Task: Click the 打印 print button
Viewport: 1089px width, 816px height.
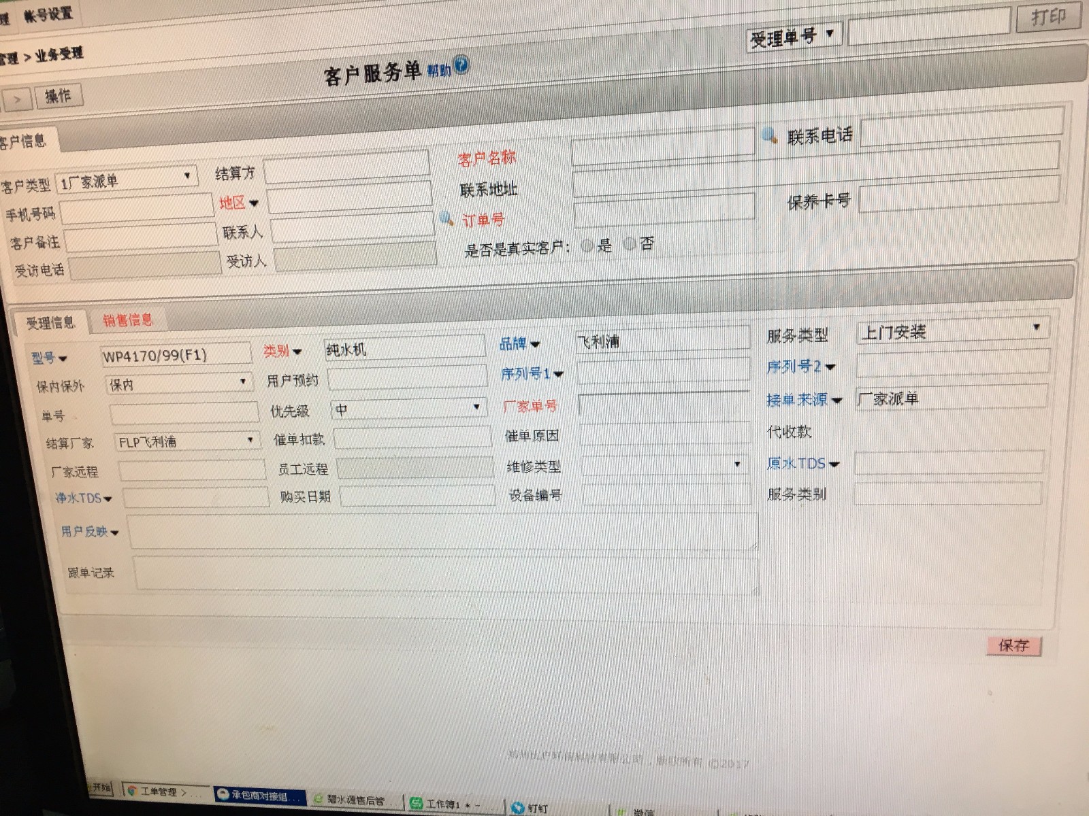Action: coord(1047,17)
